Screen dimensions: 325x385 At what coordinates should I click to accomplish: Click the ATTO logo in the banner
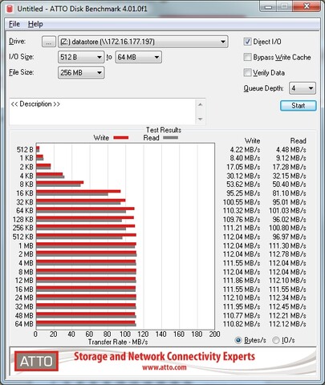[36, 362]
